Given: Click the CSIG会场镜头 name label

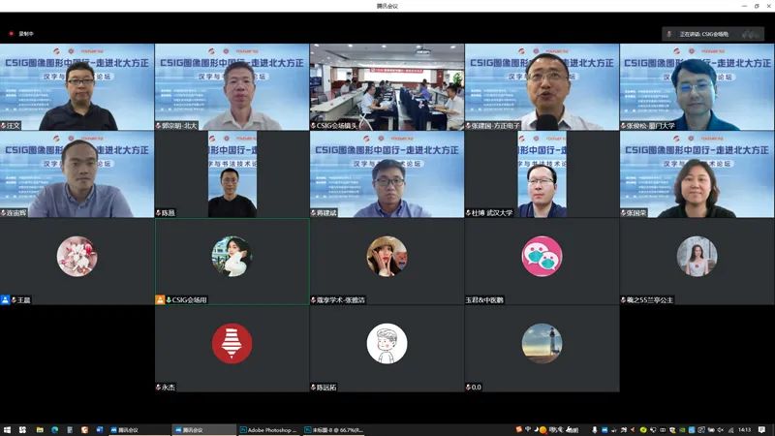Looking at the screenshot, I should pyautogui.click(x=334, y=126).
